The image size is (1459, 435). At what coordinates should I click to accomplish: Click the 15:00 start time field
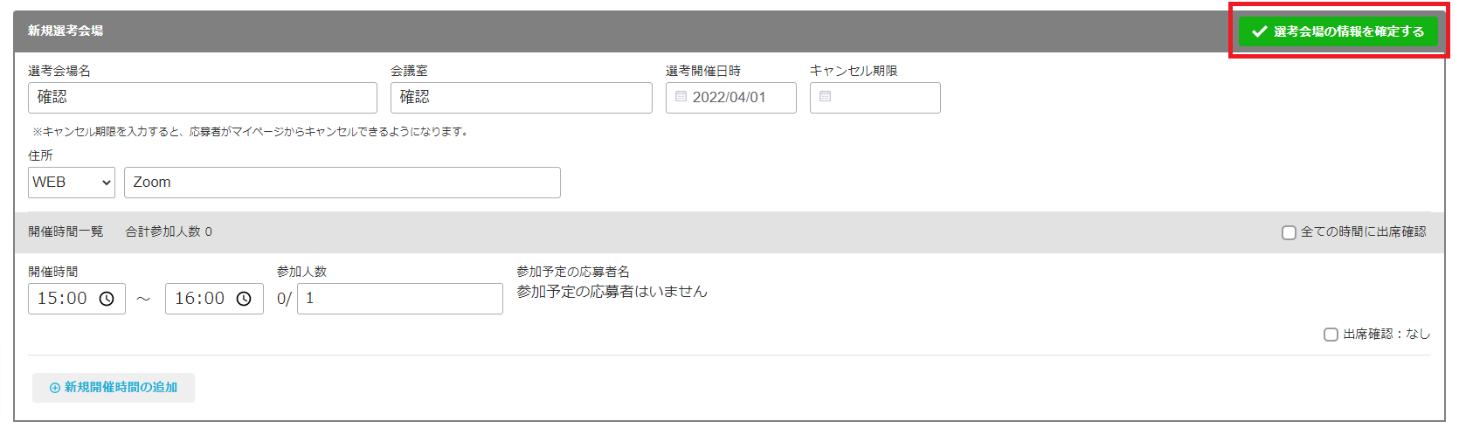pyautogui.click(x=63, y=299)
